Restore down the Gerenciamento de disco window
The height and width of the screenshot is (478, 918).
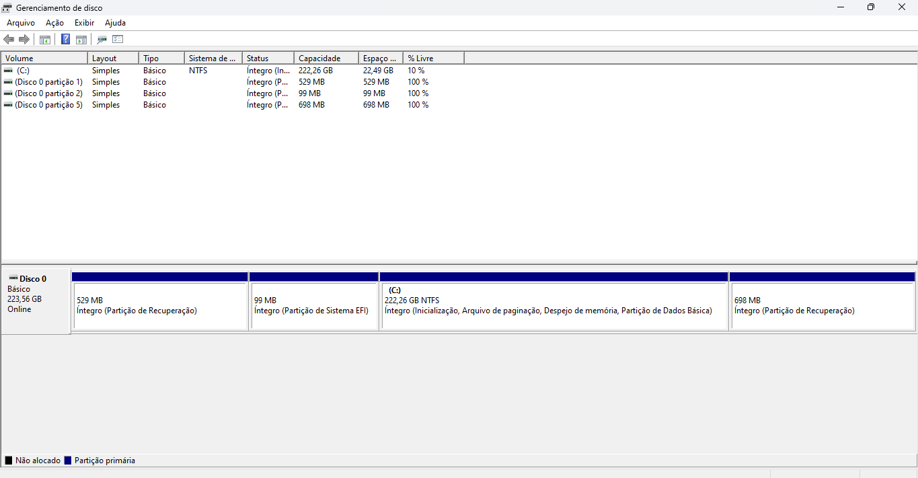pos(871,7)
